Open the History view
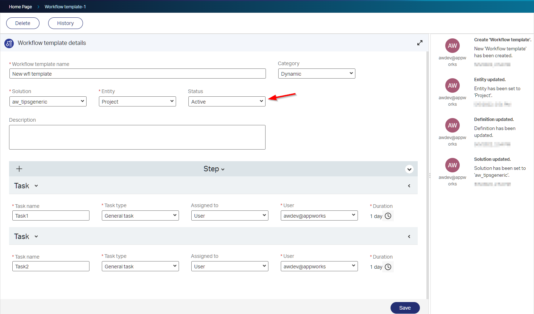 65,23
